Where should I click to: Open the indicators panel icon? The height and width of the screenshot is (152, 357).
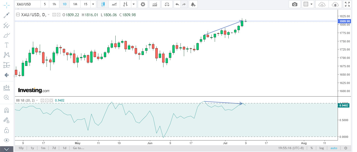(155, 4)
